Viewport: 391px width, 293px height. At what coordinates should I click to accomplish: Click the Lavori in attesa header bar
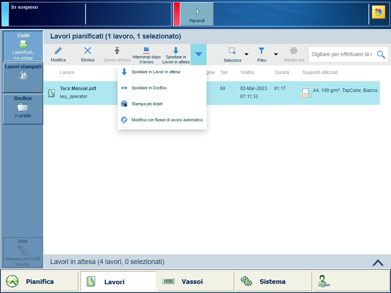[217, 262]
